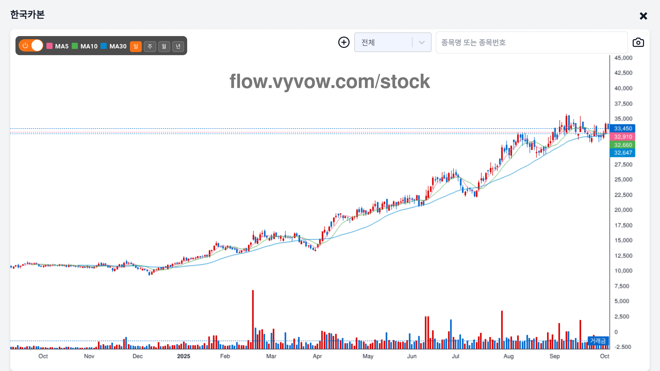Close the 한국카본 chart panel
This screenshot has height=371, width=660.
[643, 16]
